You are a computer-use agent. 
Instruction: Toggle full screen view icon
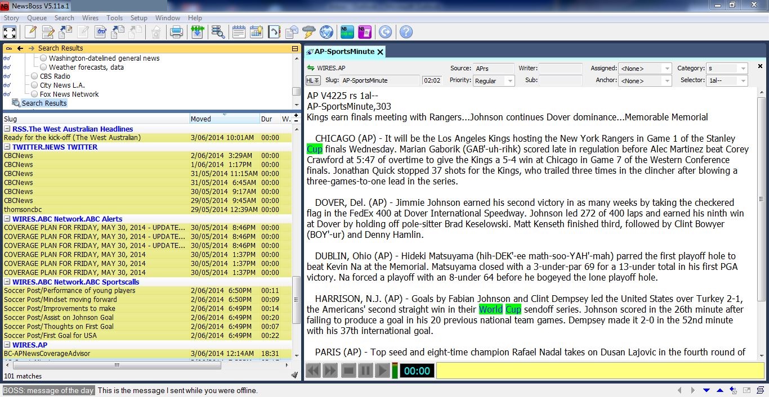[x=10, y=32]
